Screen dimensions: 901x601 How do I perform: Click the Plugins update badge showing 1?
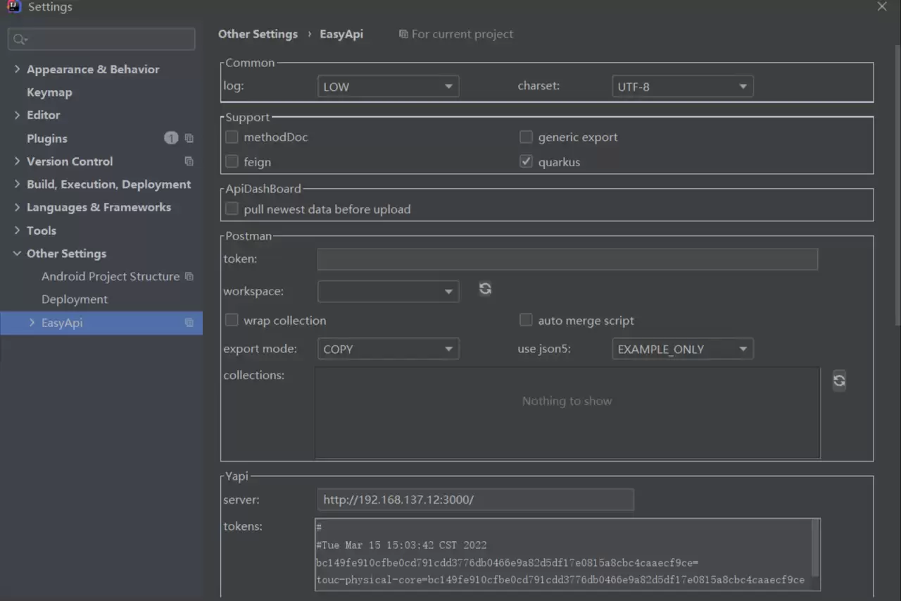click(x=171, y=138)
